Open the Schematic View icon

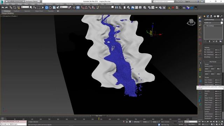140,7
